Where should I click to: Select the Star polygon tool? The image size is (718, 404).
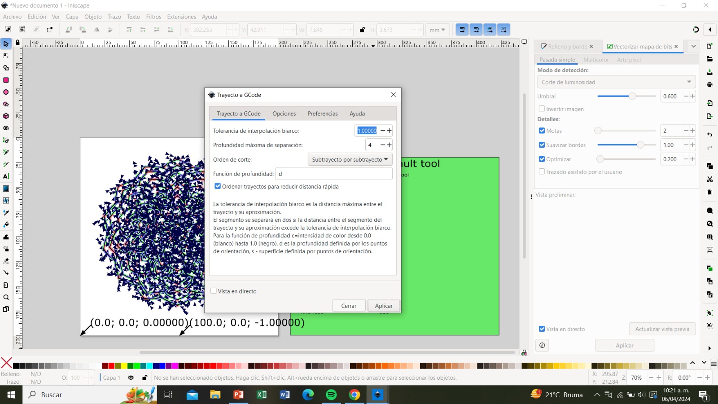tap(6, 104)
